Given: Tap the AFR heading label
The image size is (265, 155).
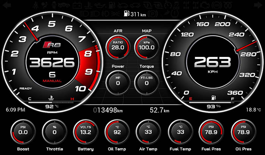Looking at the screenshot, I should 118,31.
